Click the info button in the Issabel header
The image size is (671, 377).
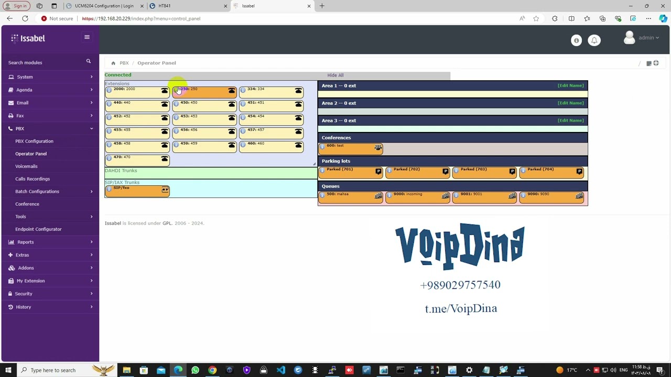576,40
